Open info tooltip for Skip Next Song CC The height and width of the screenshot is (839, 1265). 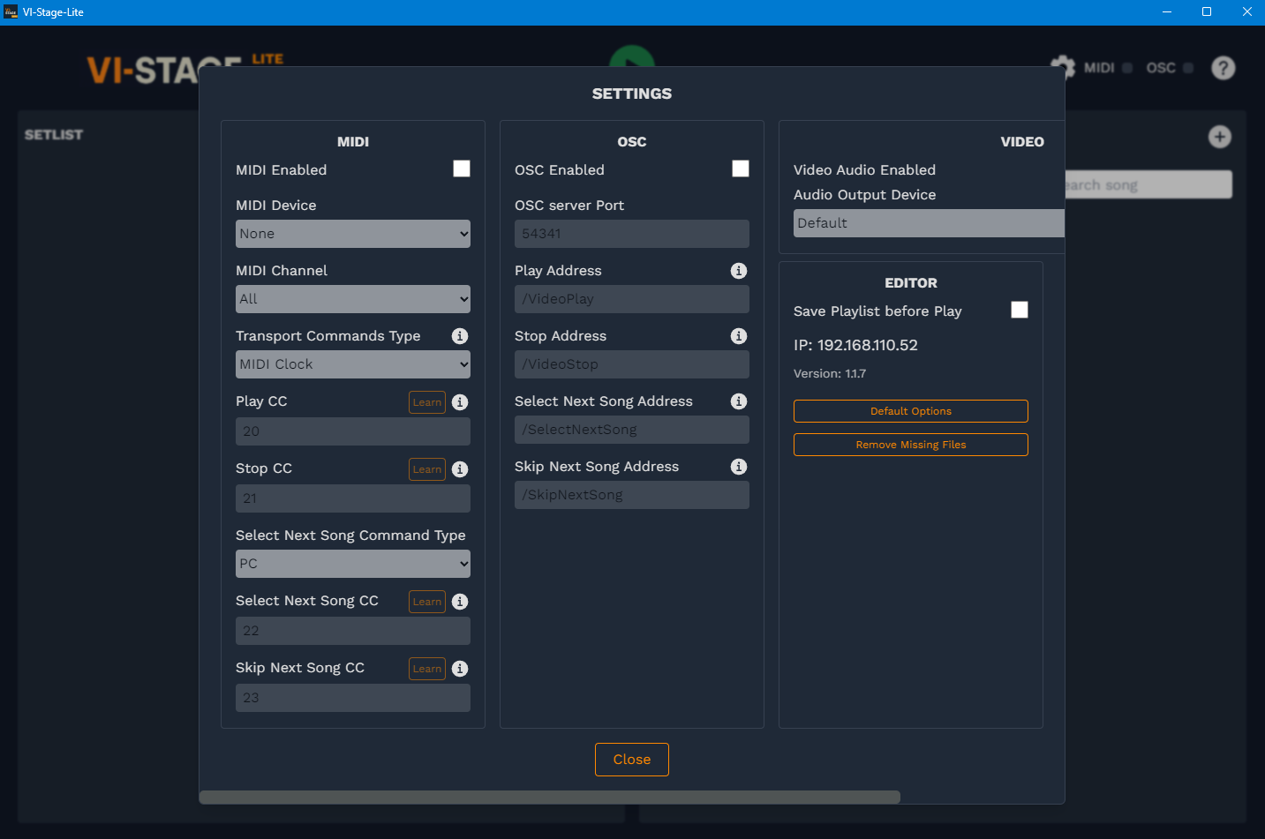[x=460, y=669]
